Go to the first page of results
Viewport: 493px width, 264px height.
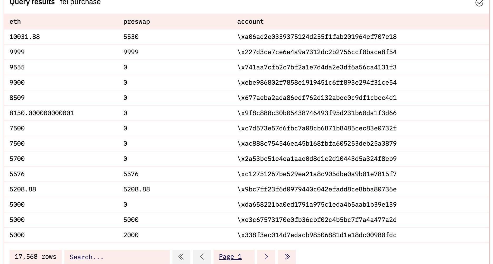[181, 257]
